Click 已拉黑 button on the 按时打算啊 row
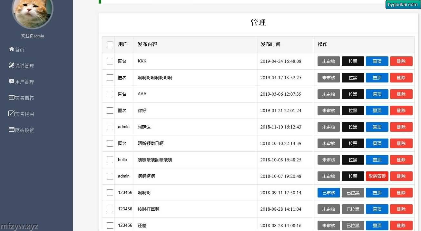The width and height of the screenshot is (421, 231). [x=353, y=209]
